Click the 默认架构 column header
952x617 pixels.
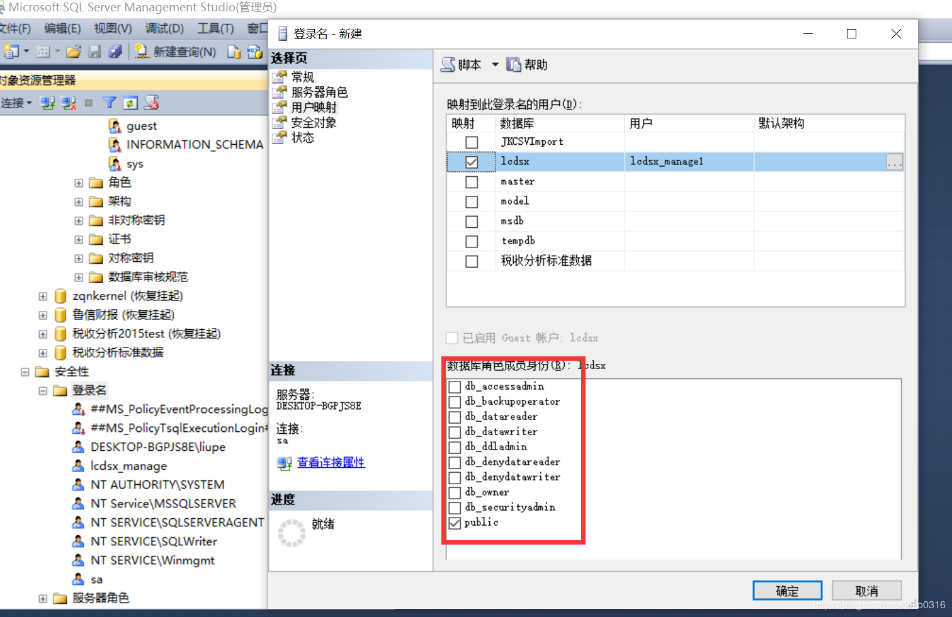pyautogui.click(x=829, y=123)
